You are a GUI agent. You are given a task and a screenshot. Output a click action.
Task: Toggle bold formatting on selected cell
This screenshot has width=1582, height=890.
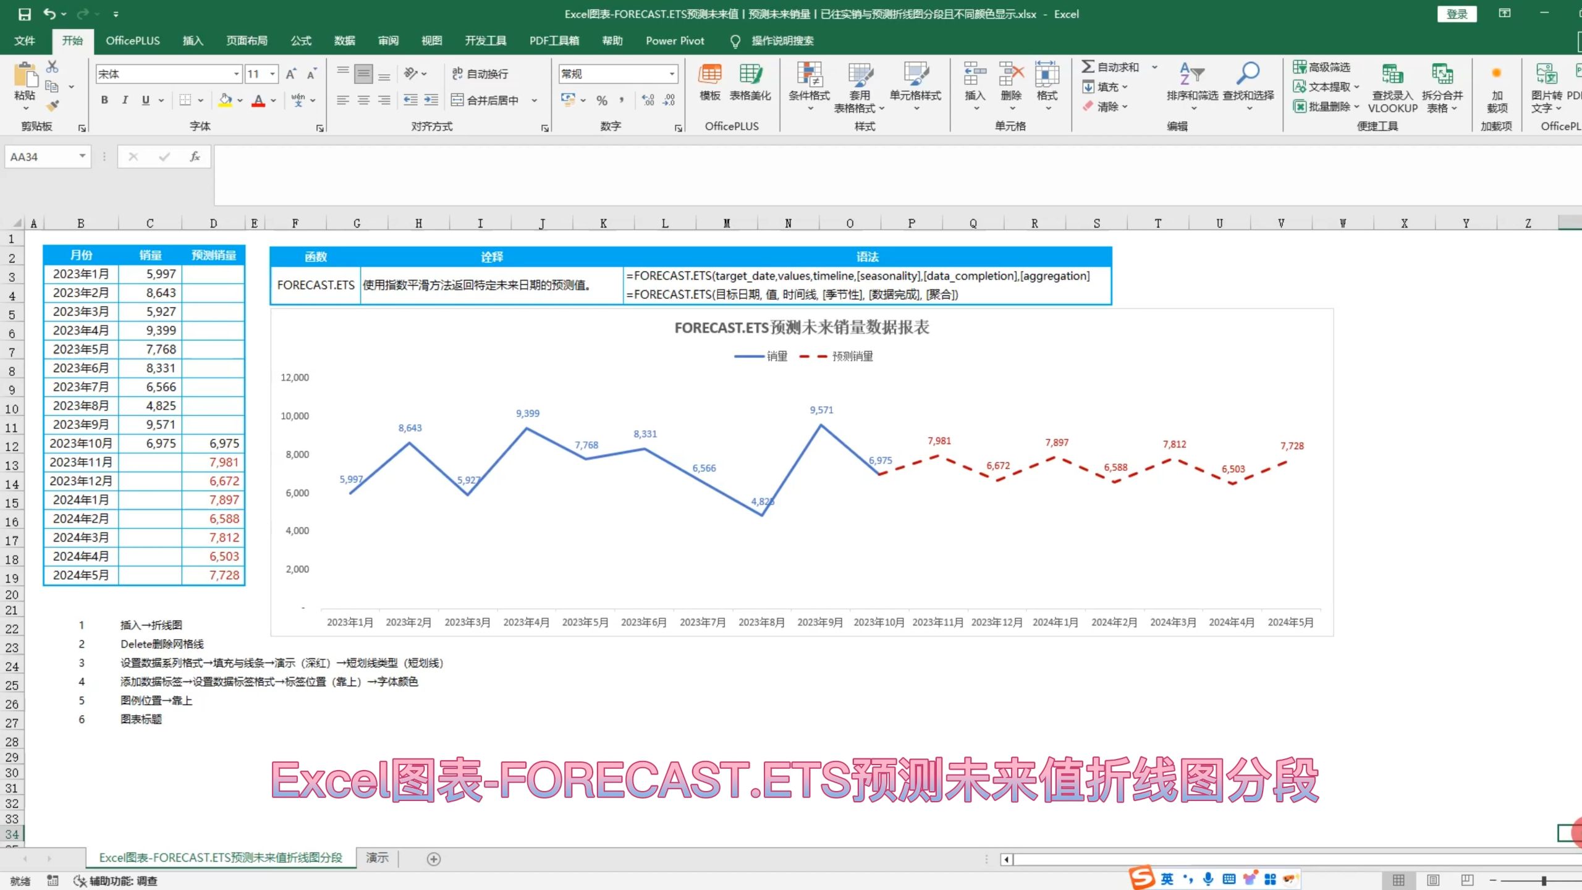pos(103,100)
